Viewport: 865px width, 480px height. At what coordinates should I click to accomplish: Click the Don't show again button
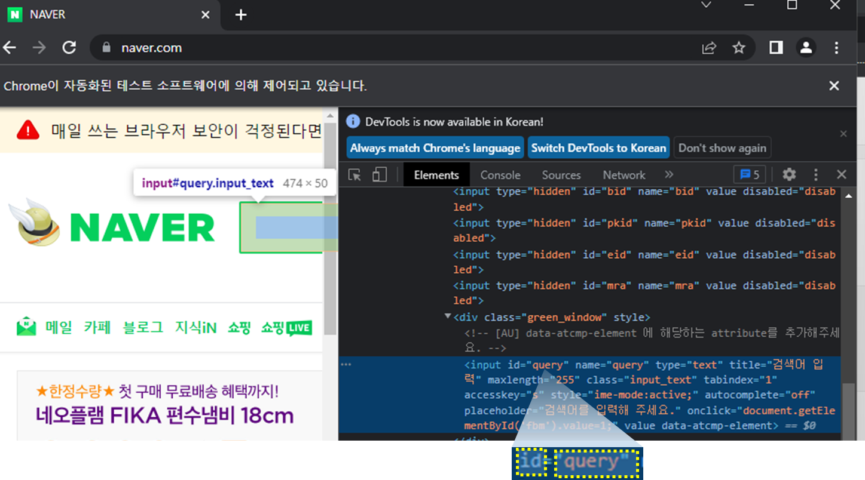coord(722,148)
